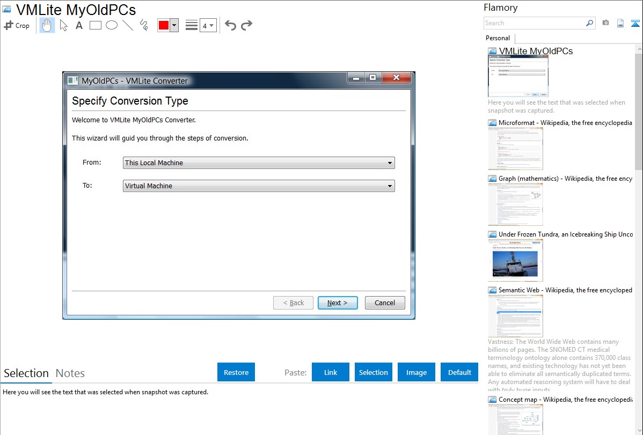
Task: Click icon beside Concept map title
Action: [493, 400]
